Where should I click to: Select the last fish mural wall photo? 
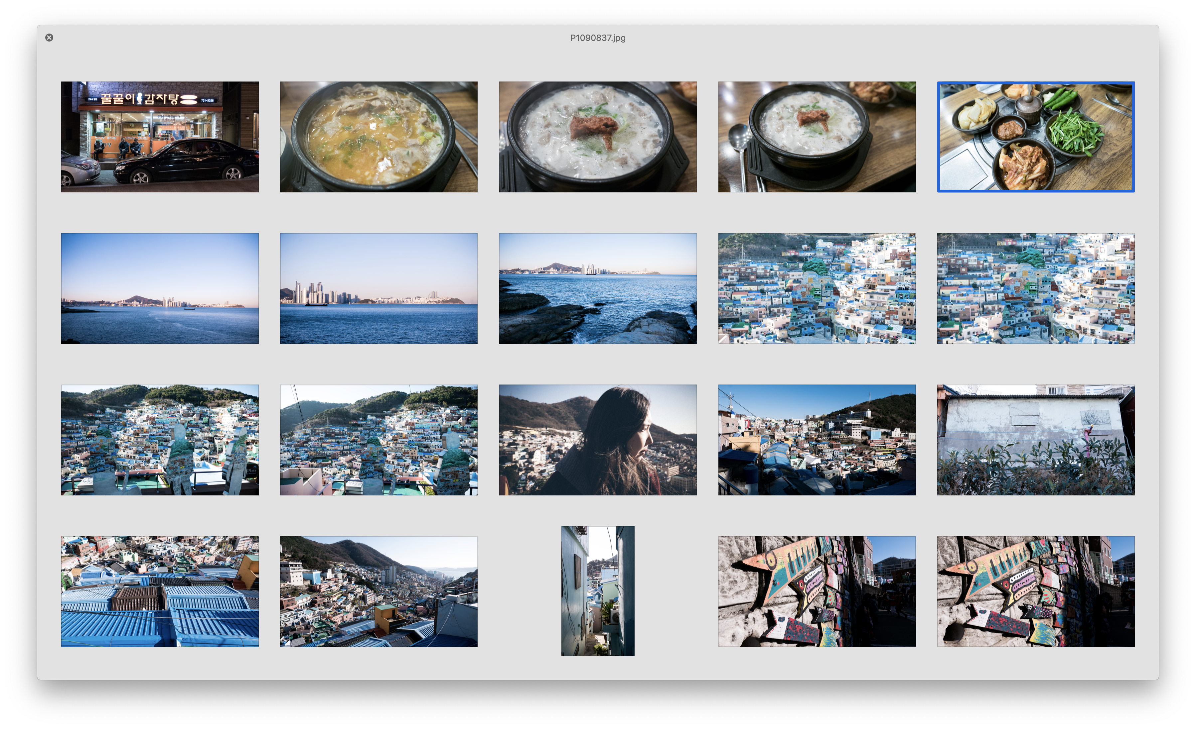[1035, 591]
